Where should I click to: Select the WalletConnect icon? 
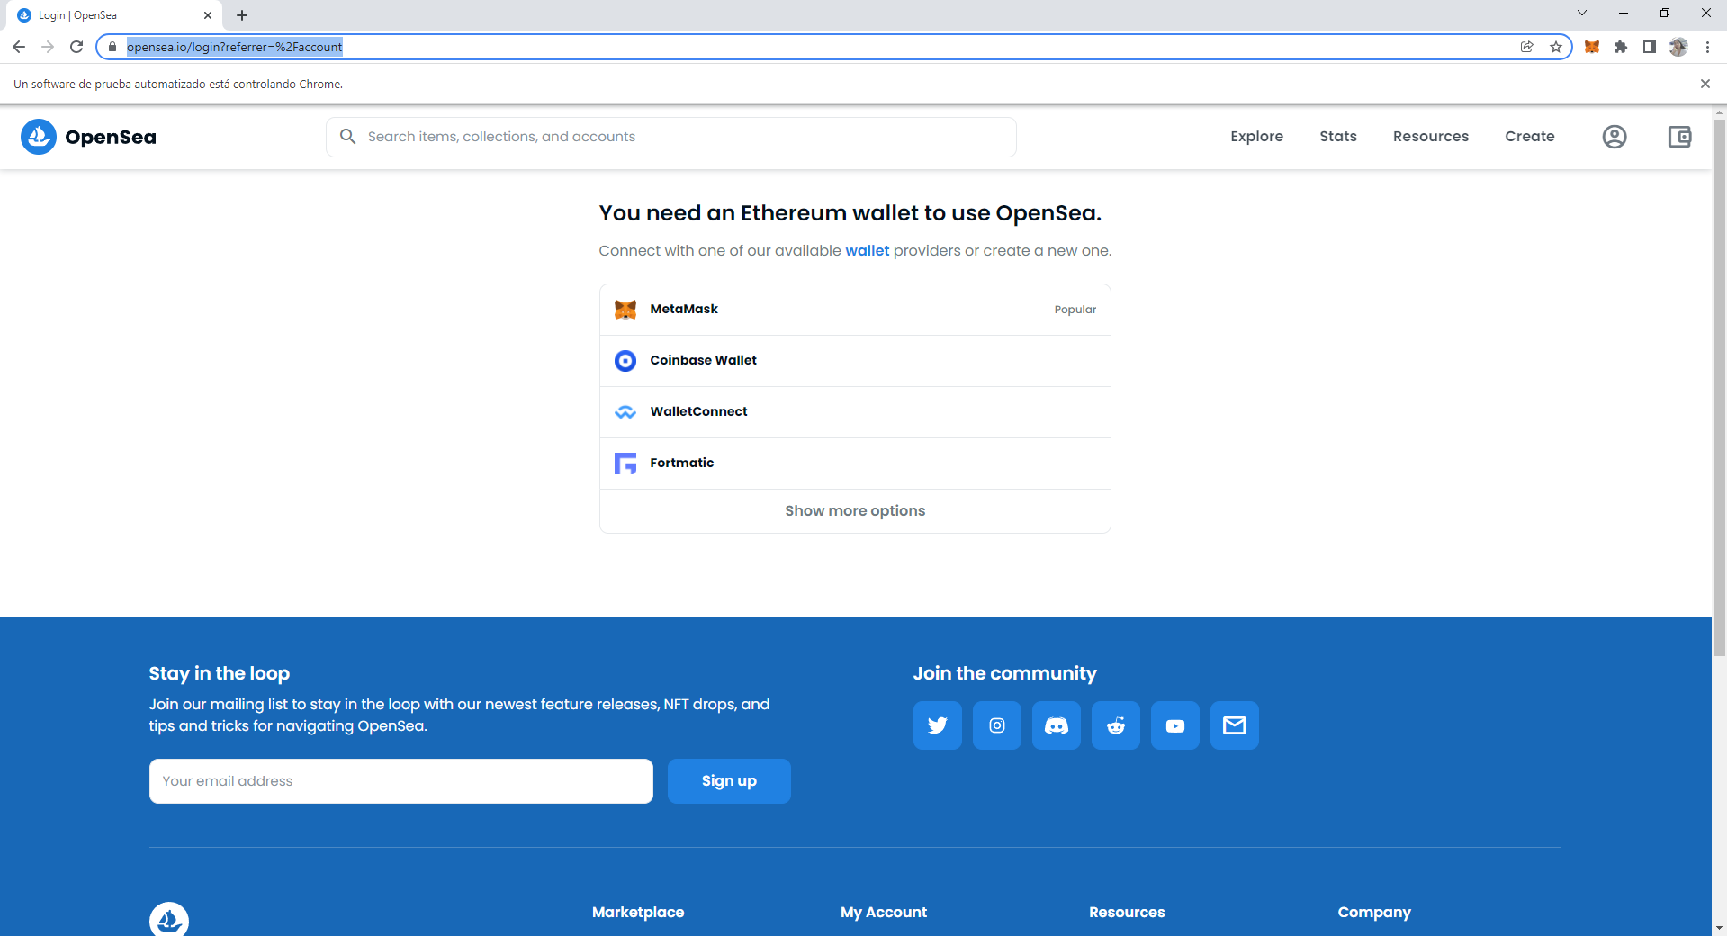pyautogui.click(x=625, y=412)
